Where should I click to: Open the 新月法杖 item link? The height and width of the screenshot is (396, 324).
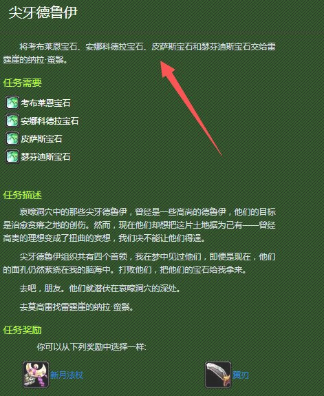coord(67,375)
